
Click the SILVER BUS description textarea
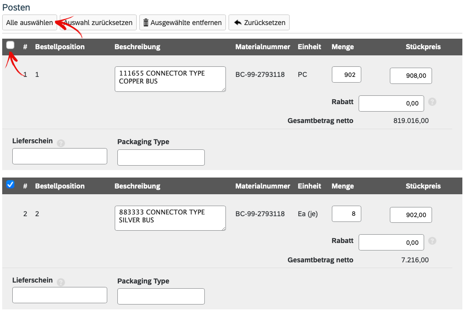pyautogui.click(x=170, y=218)
